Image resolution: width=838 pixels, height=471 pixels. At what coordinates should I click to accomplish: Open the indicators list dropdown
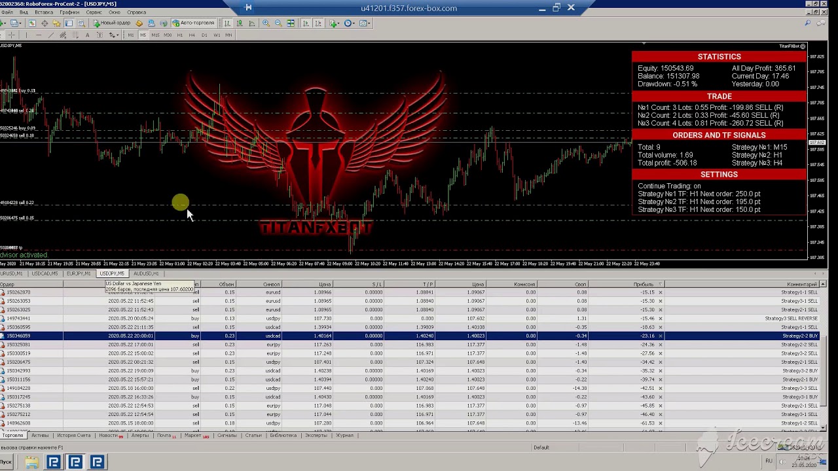coord(335,23)
